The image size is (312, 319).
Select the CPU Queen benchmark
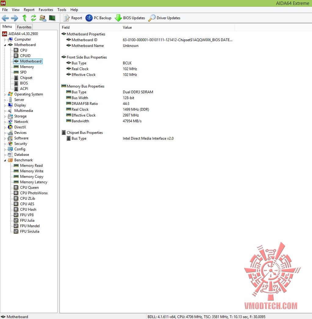click(x=29, y=187)
